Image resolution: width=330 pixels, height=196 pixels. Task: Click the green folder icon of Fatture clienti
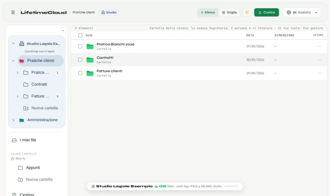90,73
